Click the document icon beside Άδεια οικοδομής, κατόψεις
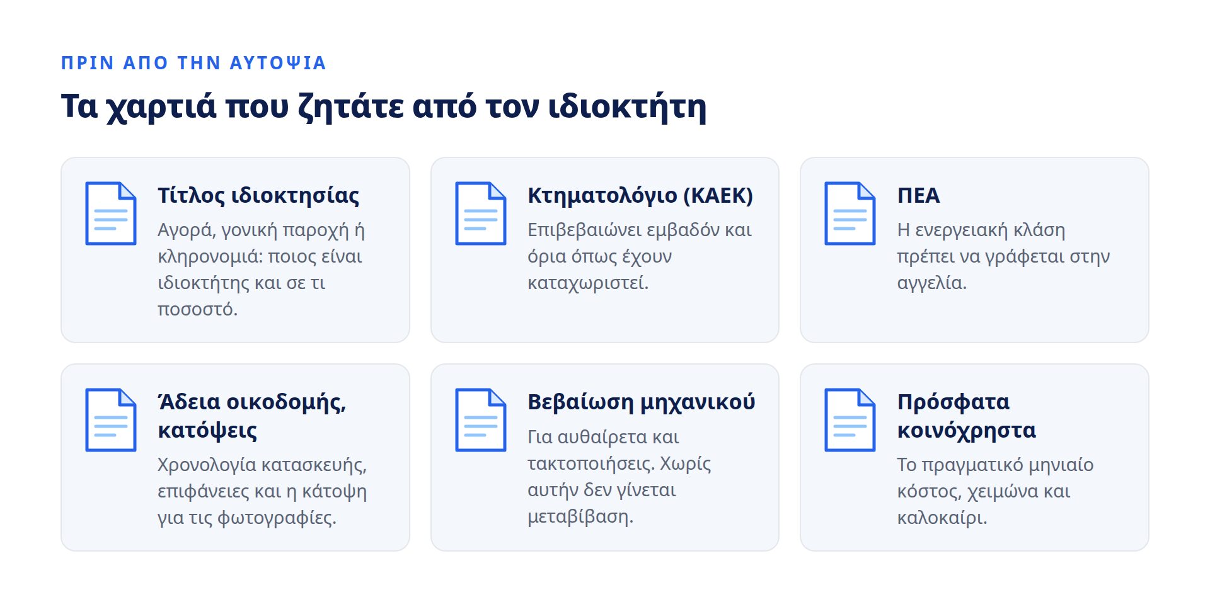Viewport: 1210px width, 602px height. pyautogui.click(x=111, y=420)
